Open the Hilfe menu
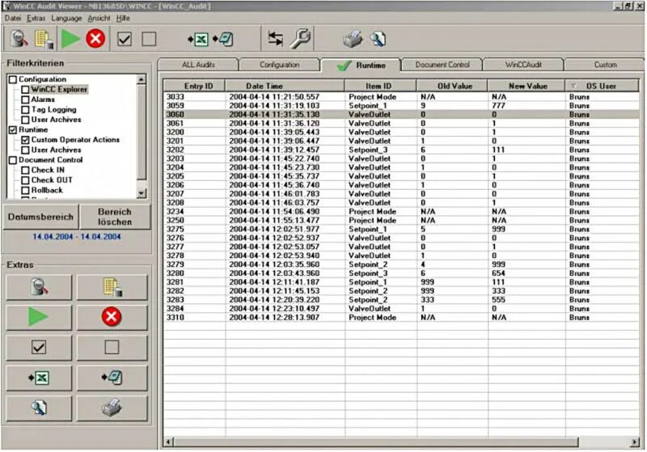647x452 pixels. (x=123, y=18)
